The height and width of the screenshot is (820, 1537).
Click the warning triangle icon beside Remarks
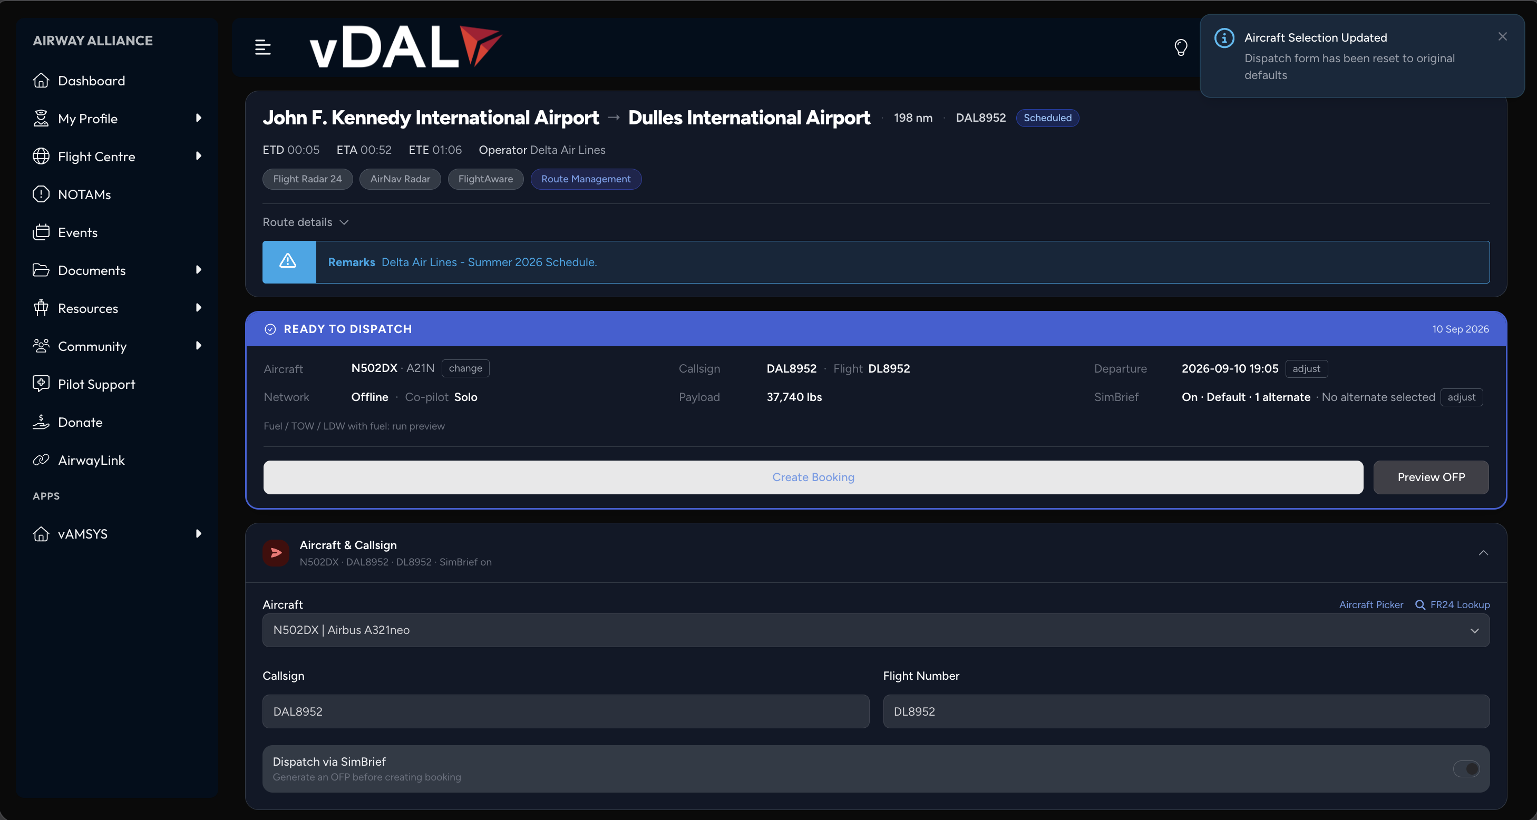click(x=288, y=262)
